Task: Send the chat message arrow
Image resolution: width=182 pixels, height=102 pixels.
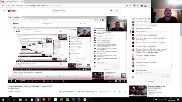Action: tap(168, 77)
